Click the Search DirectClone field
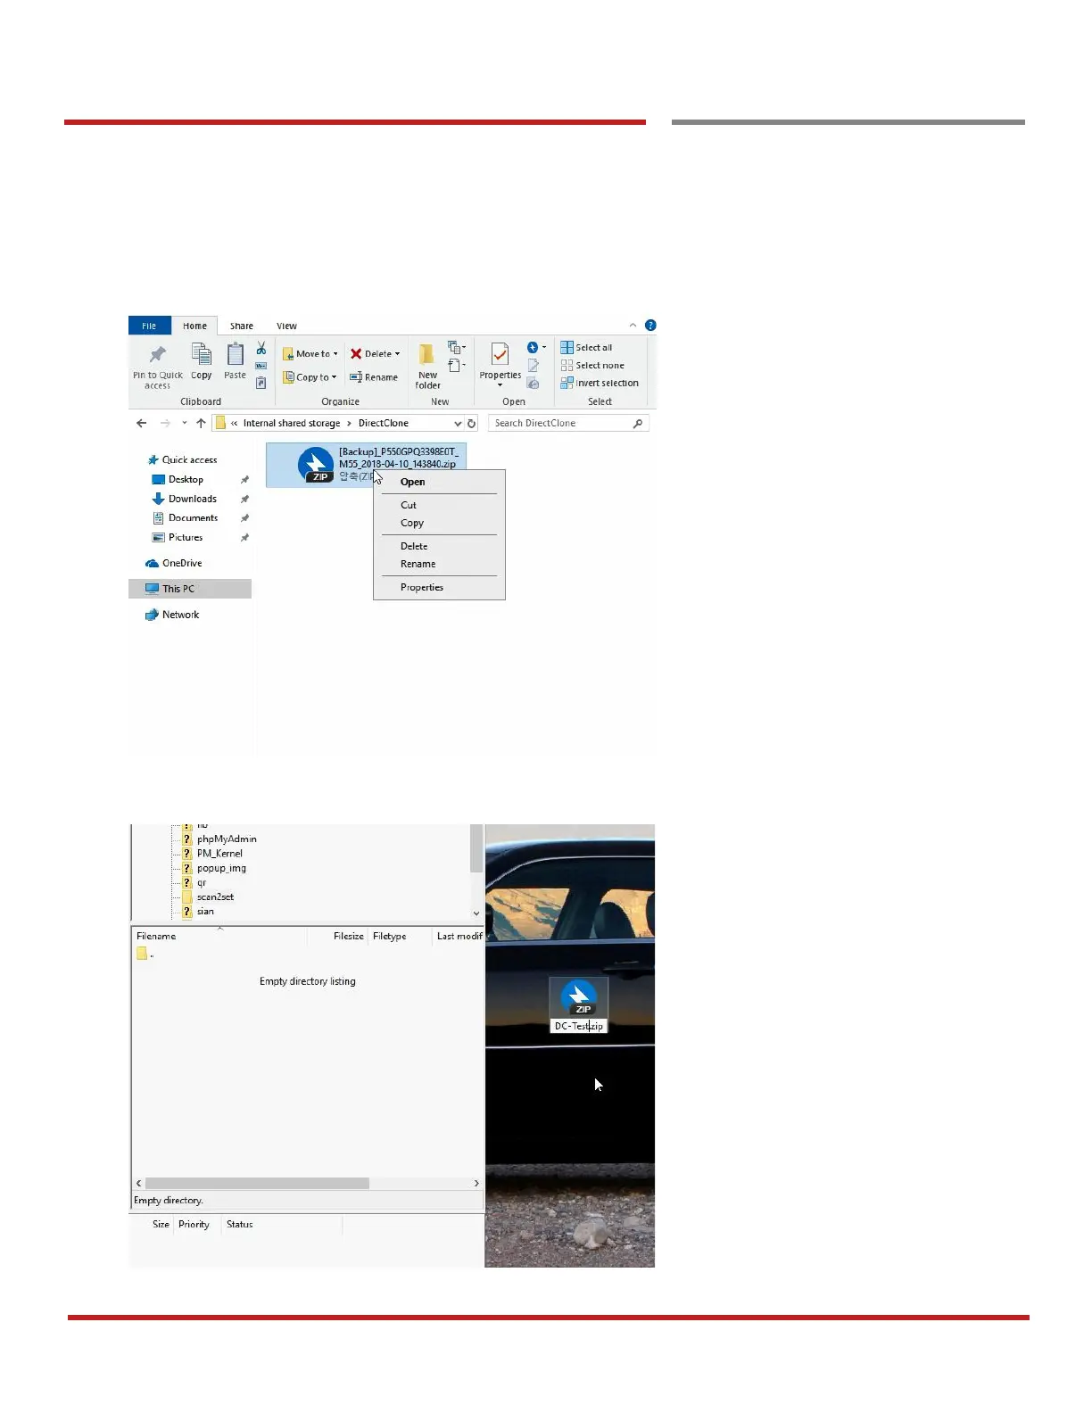Image resolution: width=1092 pixels, height=1413 pixels. pyautogui.click(x=568, y=424)
